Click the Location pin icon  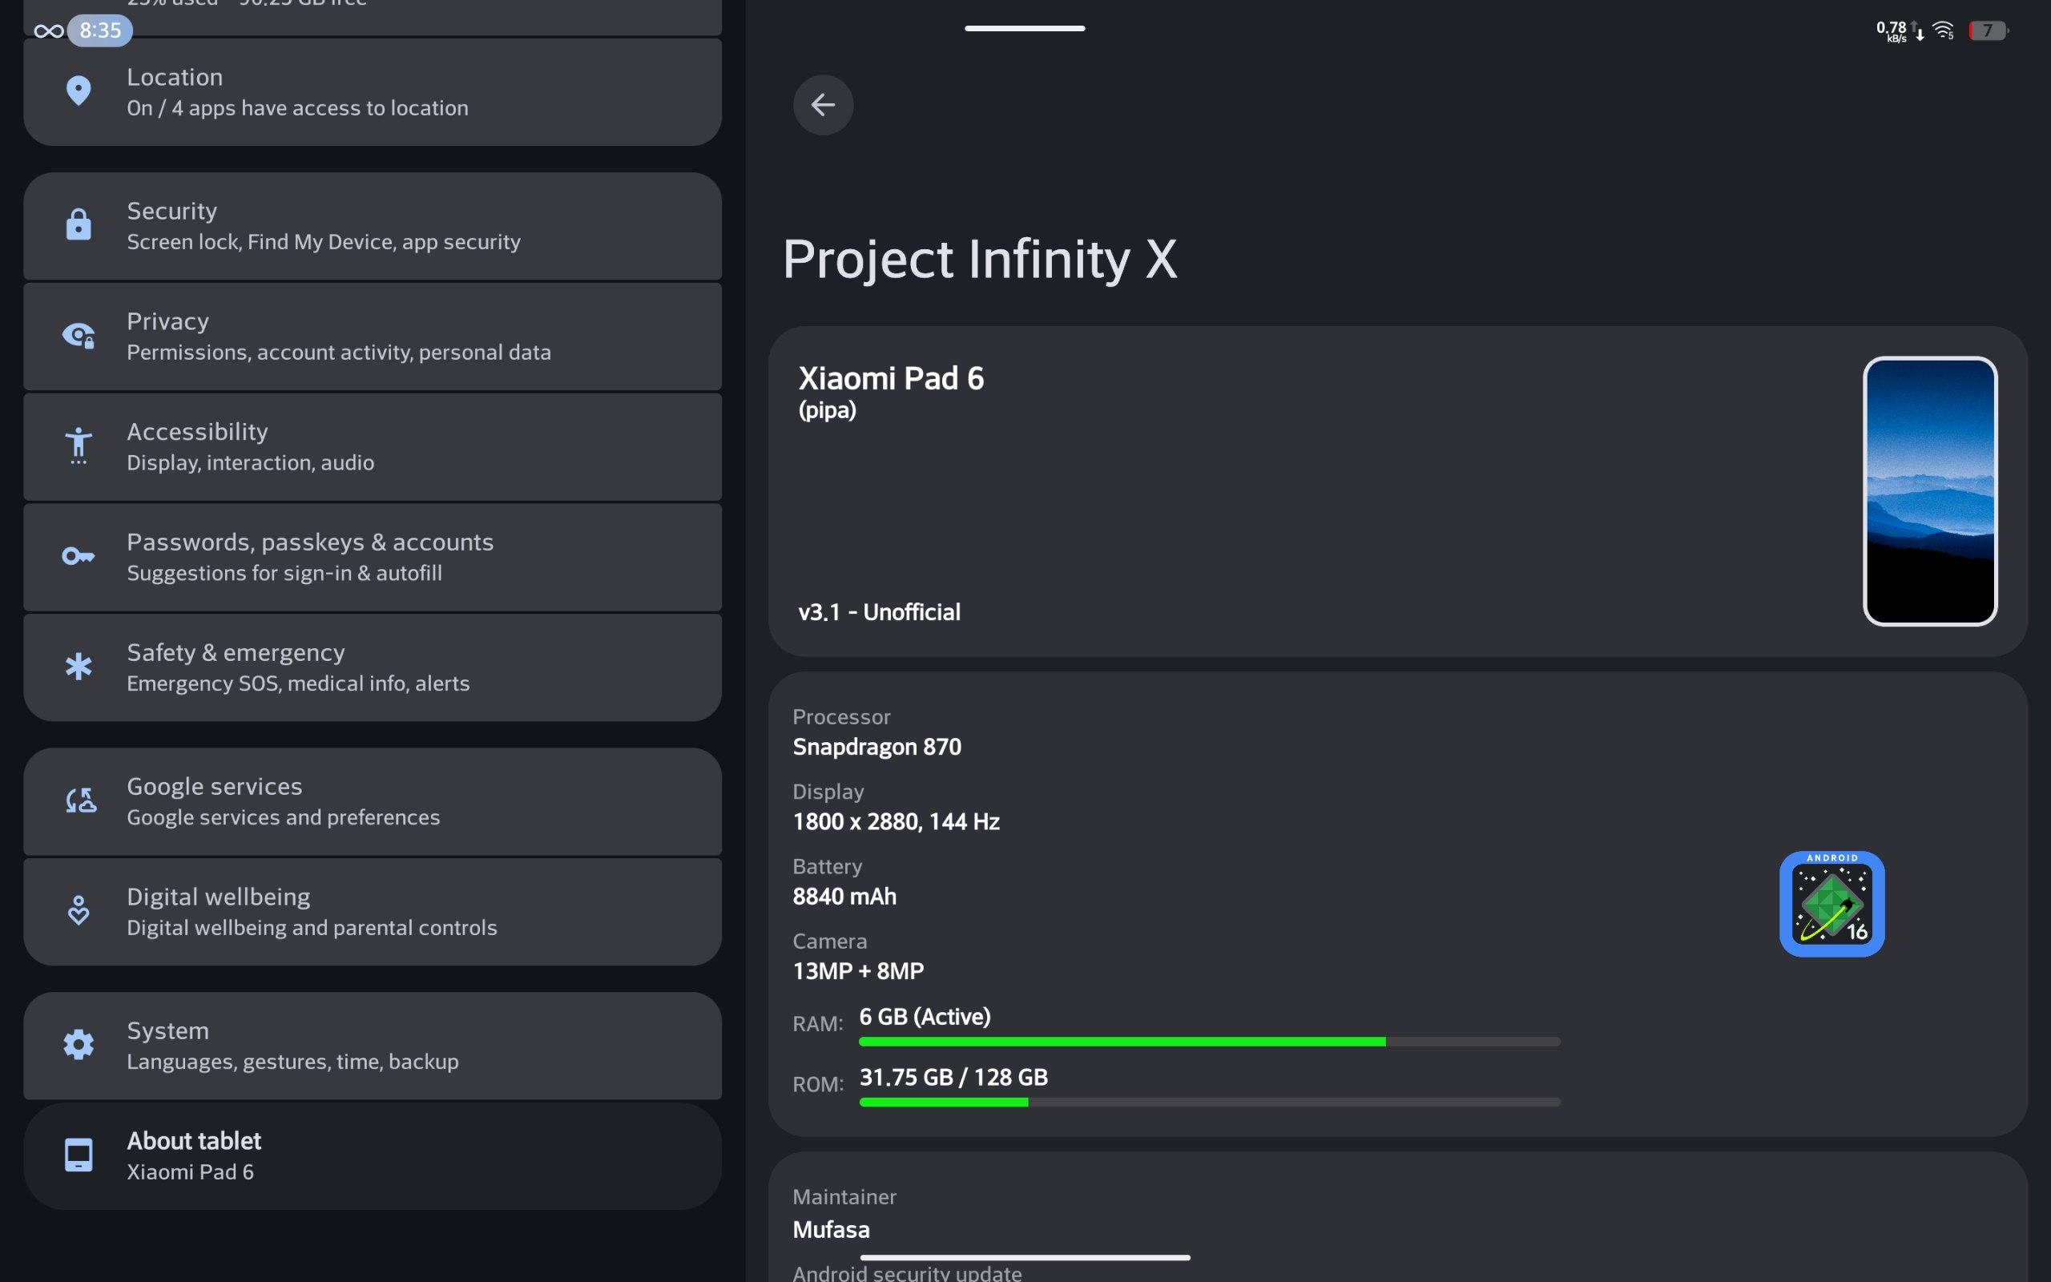point(78,91)
